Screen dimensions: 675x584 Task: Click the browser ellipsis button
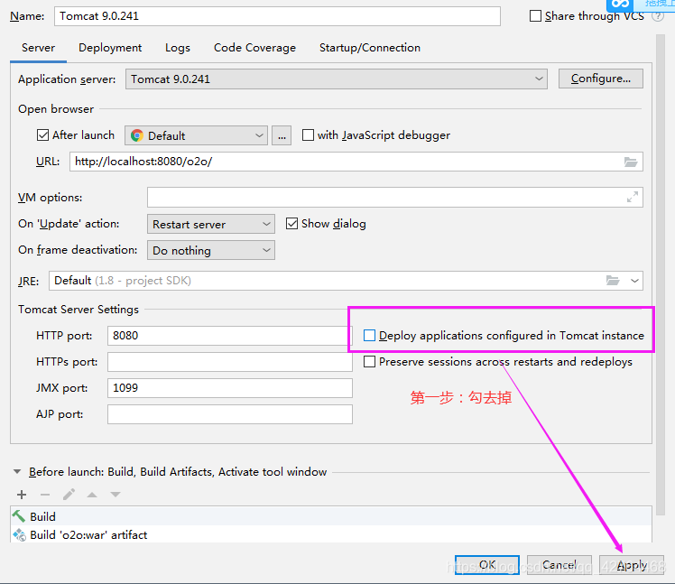pyautogui.click(x=282, y=135)
